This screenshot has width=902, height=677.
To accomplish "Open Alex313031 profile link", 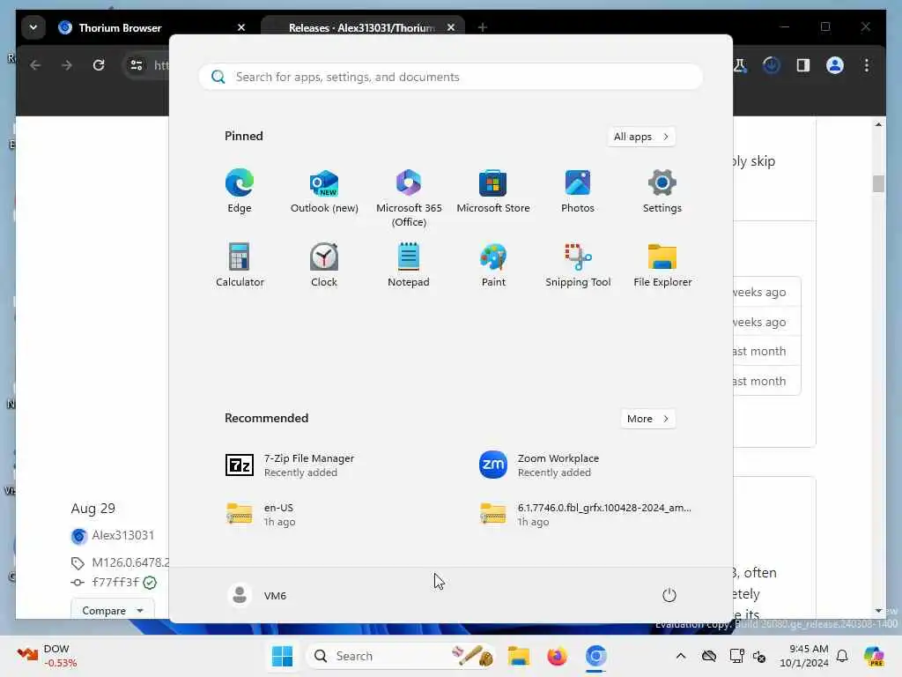I will pyautogui.click(x=122, y=535).
